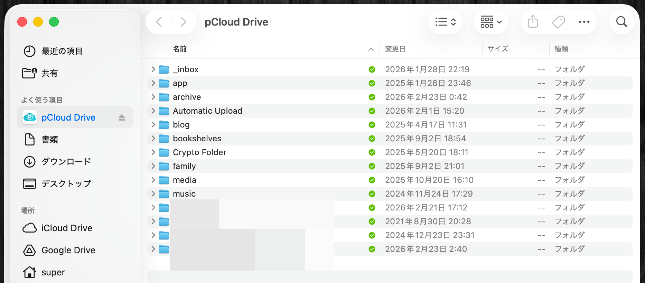Expand the blog folder

(153, 124)
